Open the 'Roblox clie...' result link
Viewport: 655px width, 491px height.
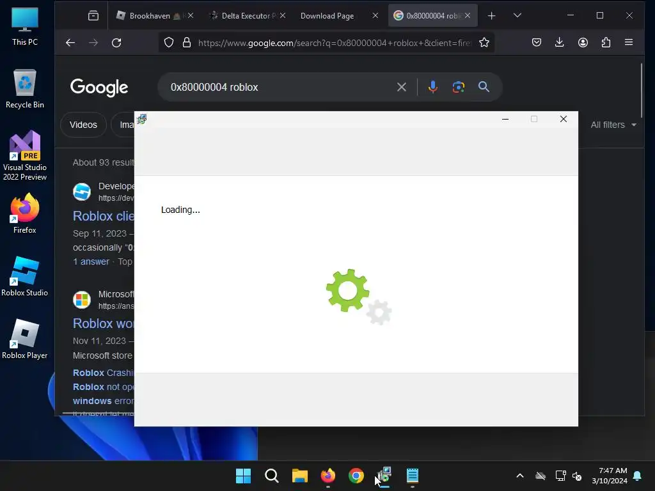tap(104, 216)
